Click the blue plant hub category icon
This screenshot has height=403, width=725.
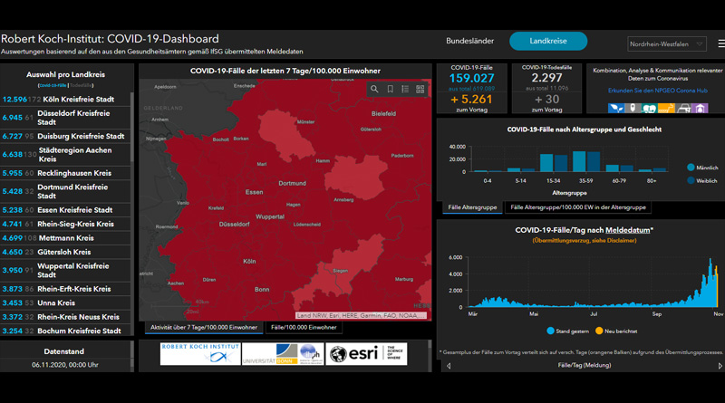[x=615, y=108]
